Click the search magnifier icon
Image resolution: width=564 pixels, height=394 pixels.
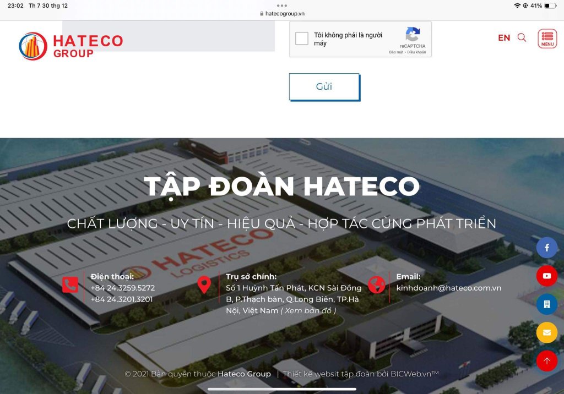[522, 37]
